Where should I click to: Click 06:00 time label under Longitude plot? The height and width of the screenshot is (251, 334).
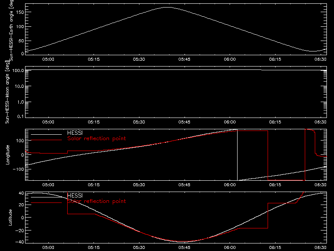(230, 184)
